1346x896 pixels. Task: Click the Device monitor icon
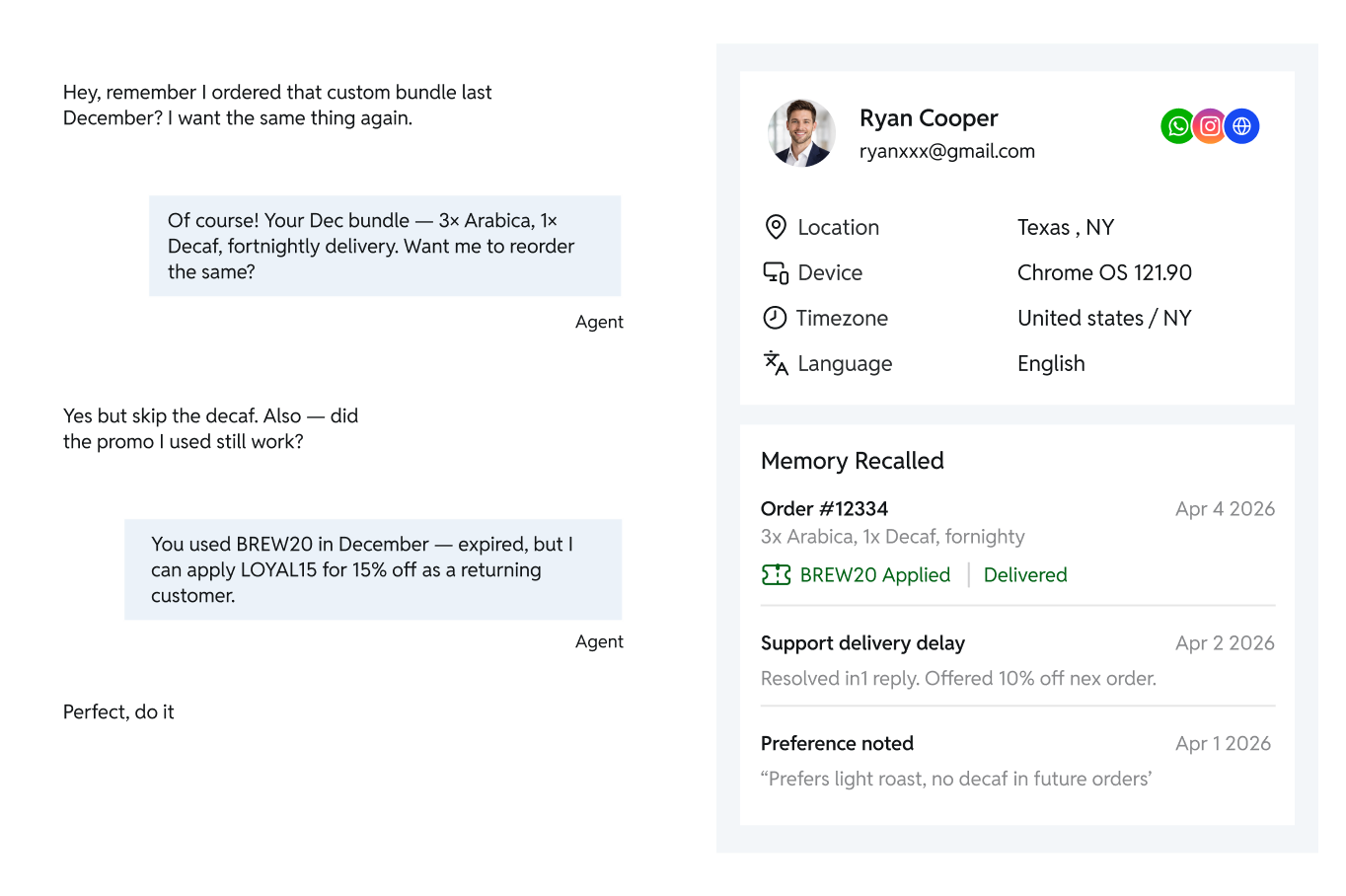776,272
